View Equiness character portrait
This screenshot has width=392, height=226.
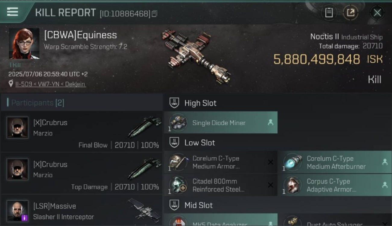pyautogui.click(x=24, y=44)
